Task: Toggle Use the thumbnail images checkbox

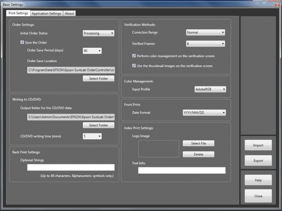Action: click(134, 66)
